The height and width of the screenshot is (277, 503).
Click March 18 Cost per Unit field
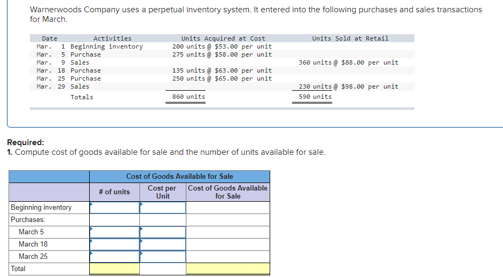pyautogui.click(x=163, y=244)
